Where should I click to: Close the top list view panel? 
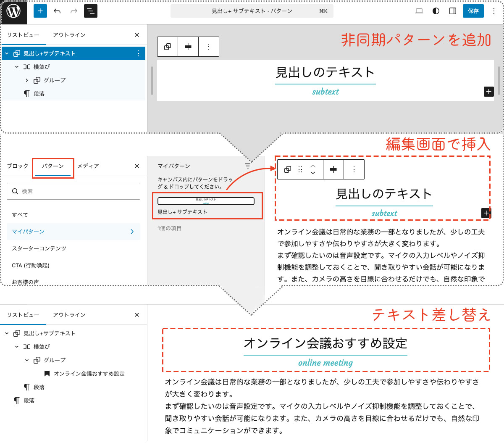click(137, 35)
